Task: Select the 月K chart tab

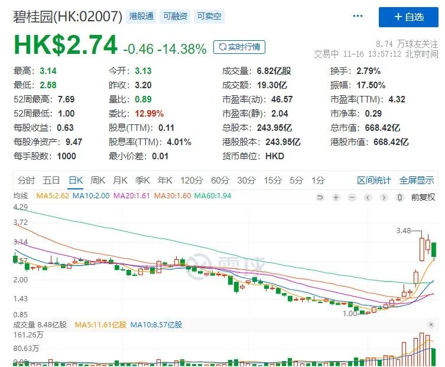Action: click(120, 180)
